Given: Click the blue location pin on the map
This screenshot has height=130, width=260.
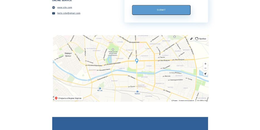Looking at the screenshot, I should pyautogui.click(x=137, y=61).
